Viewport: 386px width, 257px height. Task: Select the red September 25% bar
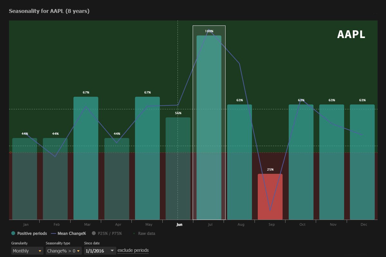(x=270, y=197)
